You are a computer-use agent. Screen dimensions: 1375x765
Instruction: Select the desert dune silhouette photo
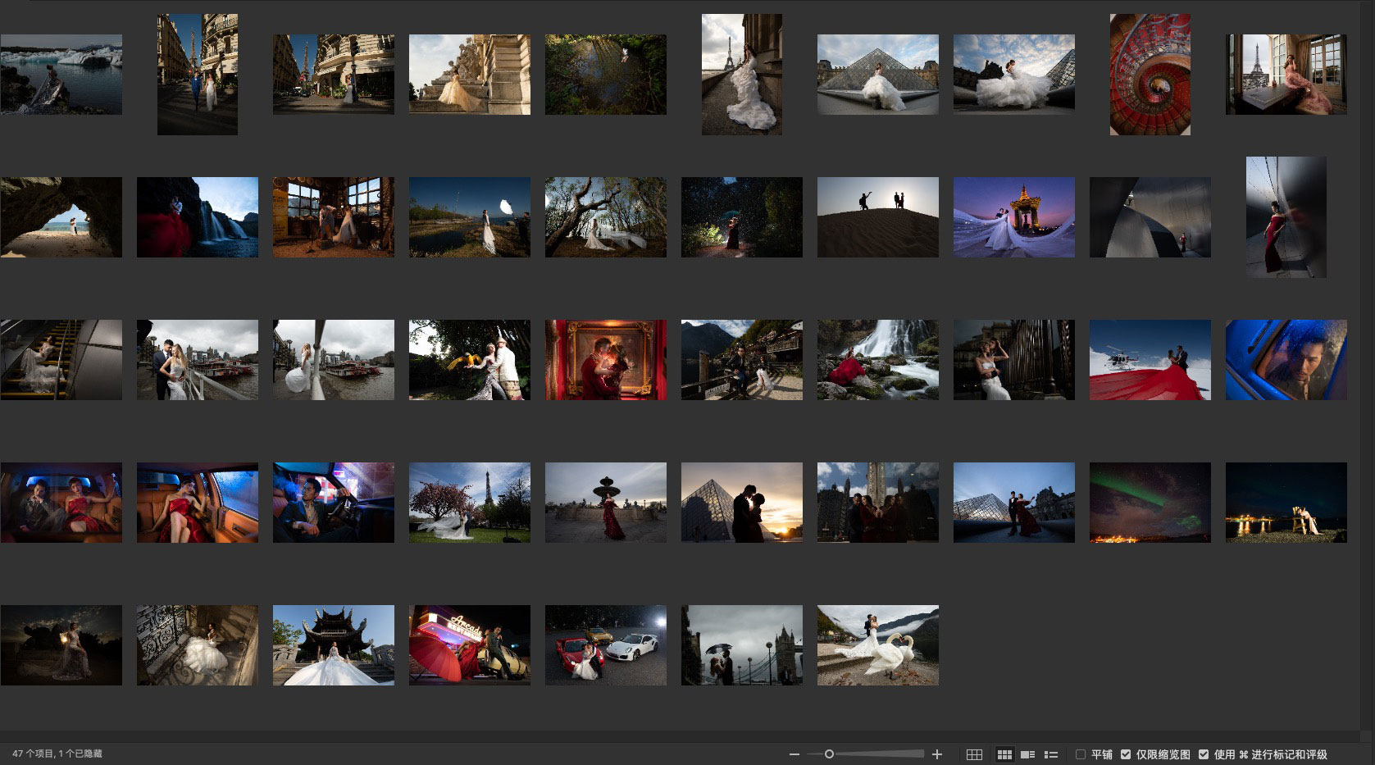pos(877,217)
